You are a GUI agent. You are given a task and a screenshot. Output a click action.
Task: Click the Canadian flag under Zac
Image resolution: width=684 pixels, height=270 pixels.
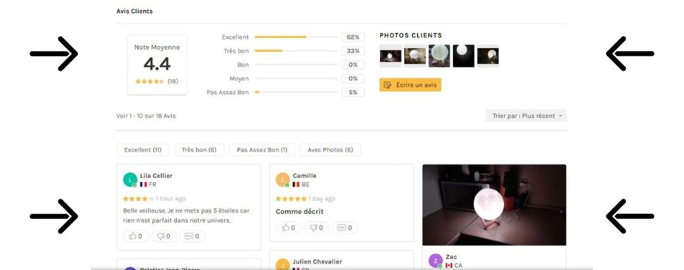point(449,266)
